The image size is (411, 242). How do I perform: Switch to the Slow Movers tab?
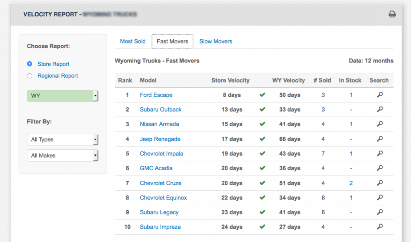tap(216, 41)
